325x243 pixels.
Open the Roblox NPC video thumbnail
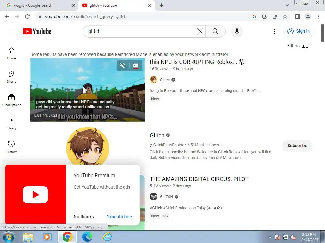point(88,90)
